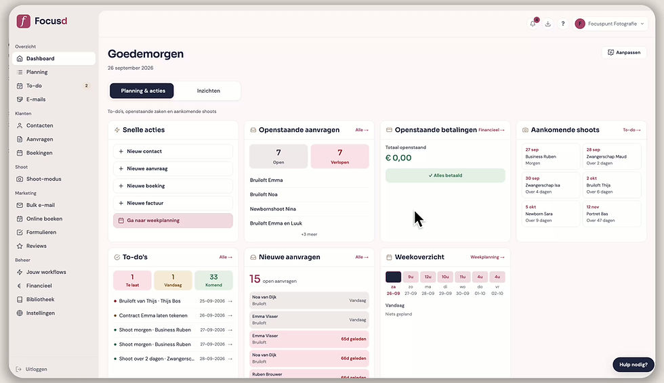
Task: Click the Financieel euro icon
Action: point(20,286)
